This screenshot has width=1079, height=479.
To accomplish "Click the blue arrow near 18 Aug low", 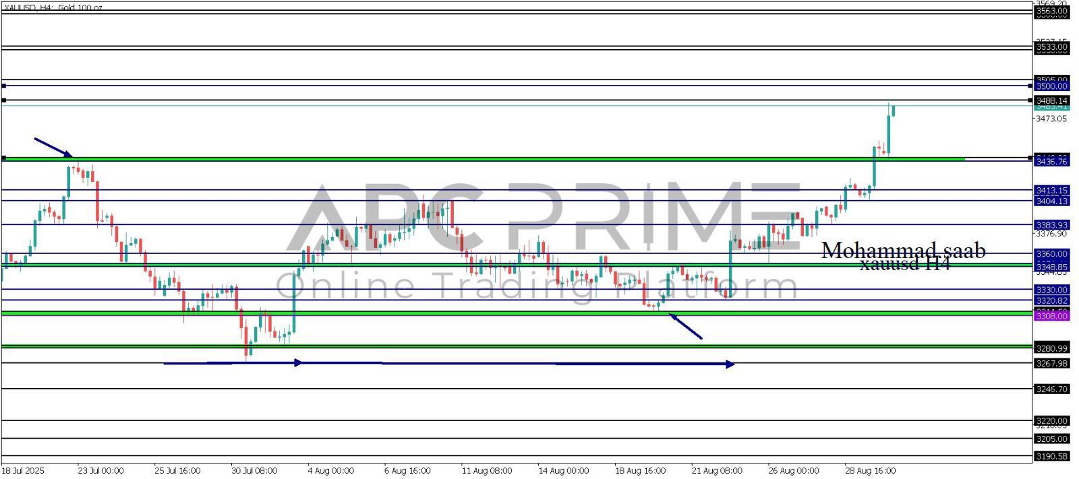I will (x=685, y=326).
